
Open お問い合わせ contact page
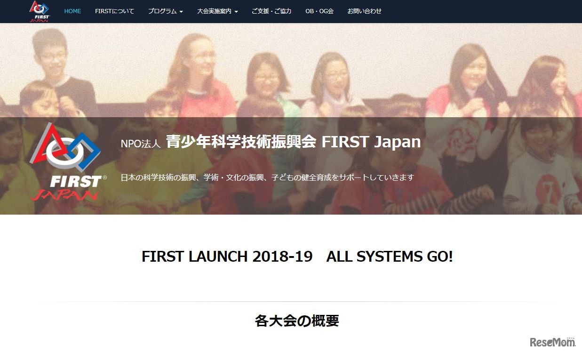click(x=365, y=11)
